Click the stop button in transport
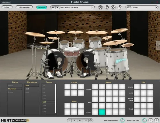 click(x=75, y=120)
